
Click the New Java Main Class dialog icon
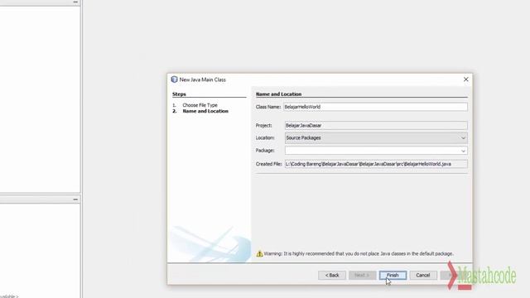click(174, 79)
